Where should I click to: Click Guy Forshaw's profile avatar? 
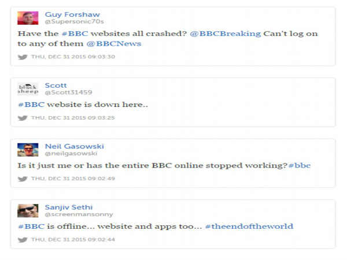pos(28,17)
